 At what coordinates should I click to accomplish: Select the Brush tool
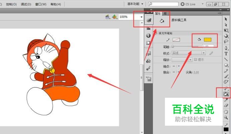click(226, 76)
